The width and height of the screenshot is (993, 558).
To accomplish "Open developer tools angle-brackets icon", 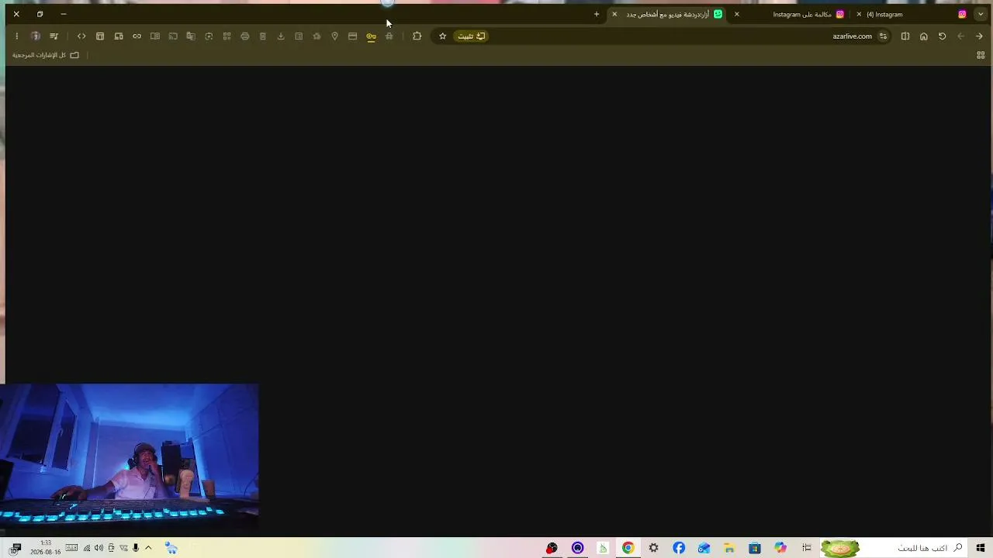I will coord(81,36).
